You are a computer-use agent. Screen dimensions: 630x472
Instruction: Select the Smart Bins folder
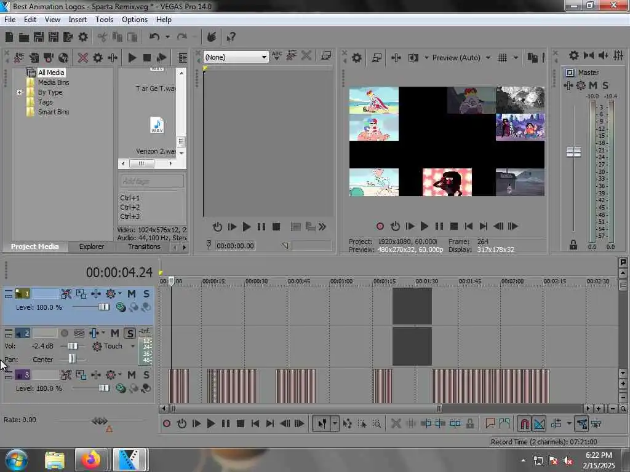point(54,112)
